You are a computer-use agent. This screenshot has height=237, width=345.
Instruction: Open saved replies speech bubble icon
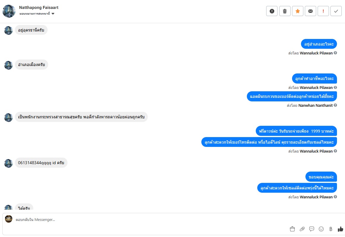312,229
